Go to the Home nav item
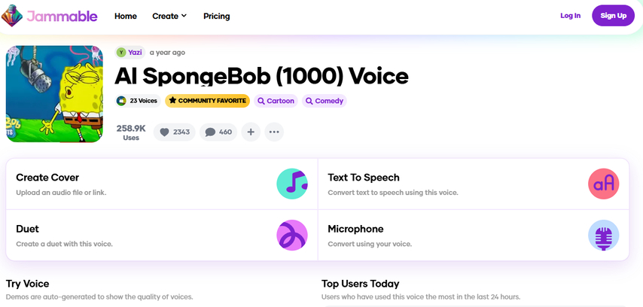This screenshot has height=307, width=643. pos(126,16)
